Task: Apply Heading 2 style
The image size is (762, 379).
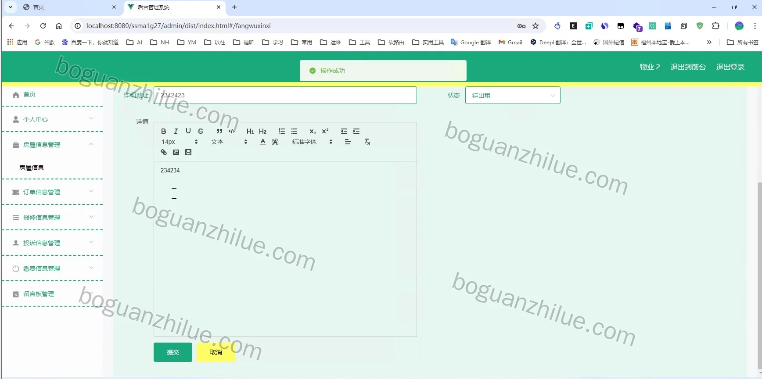Action: coord(263,131)
